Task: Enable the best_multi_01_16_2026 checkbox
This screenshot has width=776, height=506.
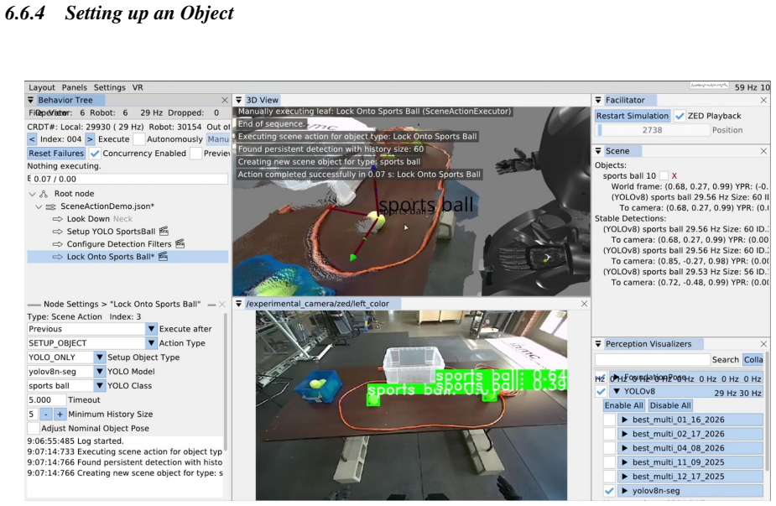Action: [x=609, y=420]
